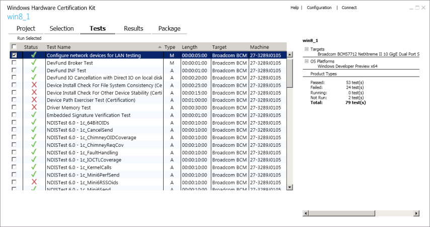430x227 pixels.
Task: Click red X status for NDISTest 1c_Mini6RSSOids
Action: coord(34,182)
